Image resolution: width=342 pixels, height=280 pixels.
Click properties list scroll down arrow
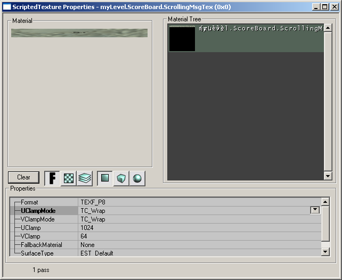(325, 252)
